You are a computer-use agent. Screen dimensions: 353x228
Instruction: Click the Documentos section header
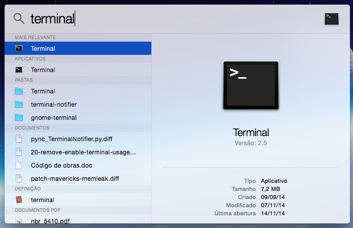point(32,128)
